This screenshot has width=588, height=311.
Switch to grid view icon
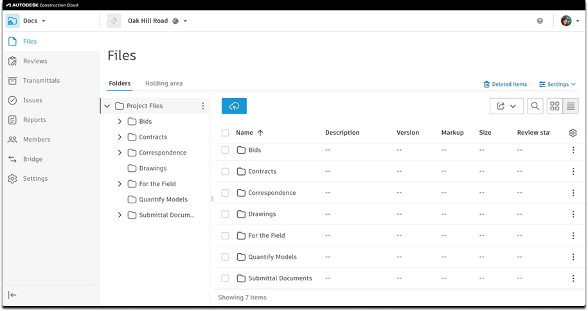(555, 106)
